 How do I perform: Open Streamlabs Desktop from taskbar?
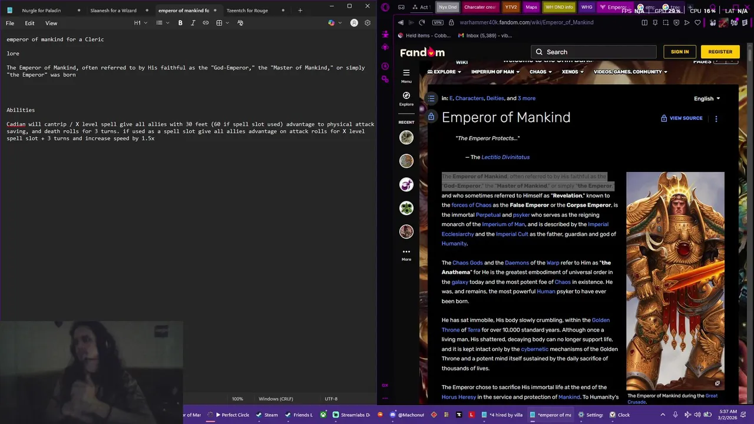tap(352, 415)
